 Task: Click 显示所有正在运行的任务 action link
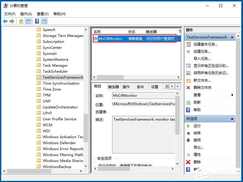209,66
